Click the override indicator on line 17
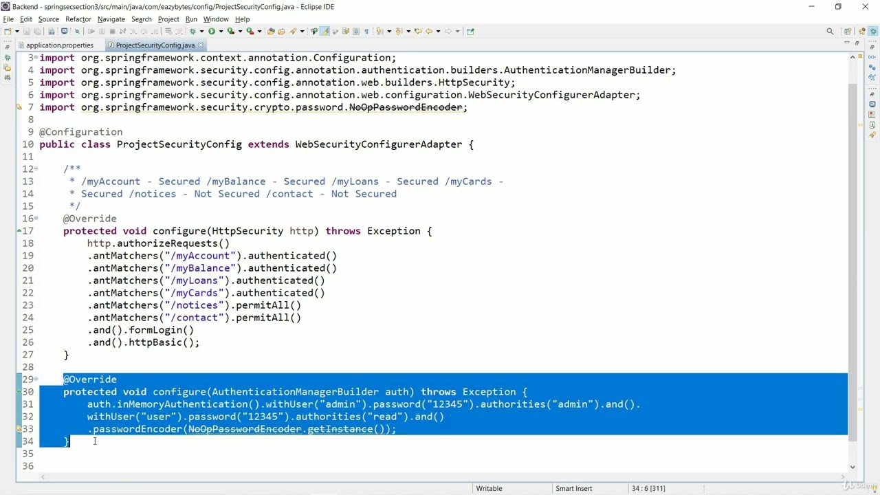The height and width of the screenshot is (495, 880). click(x=19, y=231)
